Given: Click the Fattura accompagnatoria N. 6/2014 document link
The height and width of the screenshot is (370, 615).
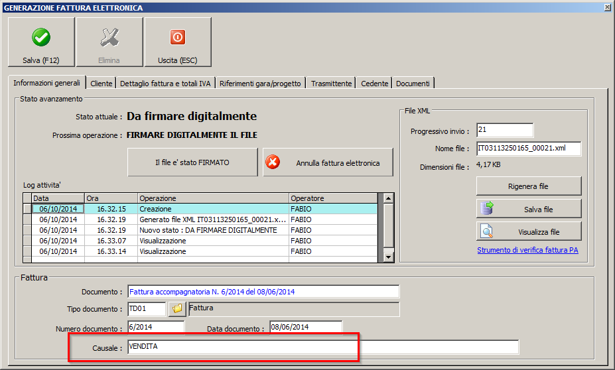Looking at the screenshot, I should [212, 292].
